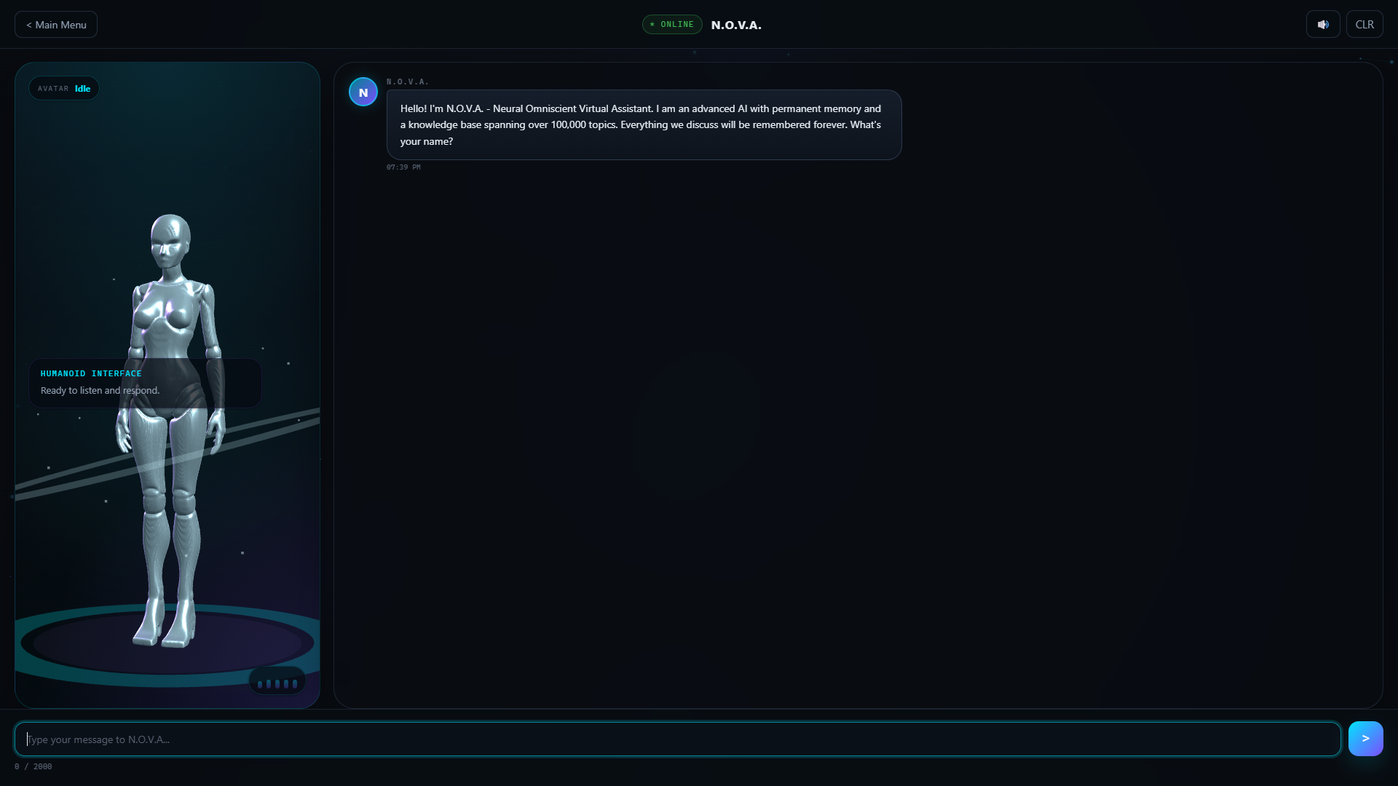Image resolution: width=1398 pixels, height=786 pixels.
Task: Click the robot avatar's torso
Action: (x=169, y=320)
